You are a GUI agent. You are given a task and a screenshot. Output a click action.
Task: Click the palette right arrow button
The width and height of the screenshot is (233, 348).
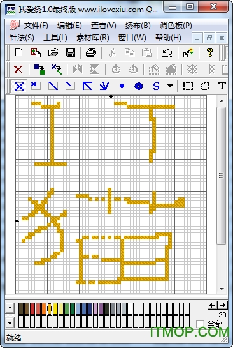coord(222,305)
